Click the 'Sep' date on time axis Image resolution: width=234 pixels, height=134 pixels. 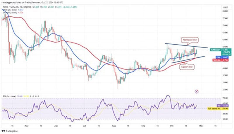143,126
